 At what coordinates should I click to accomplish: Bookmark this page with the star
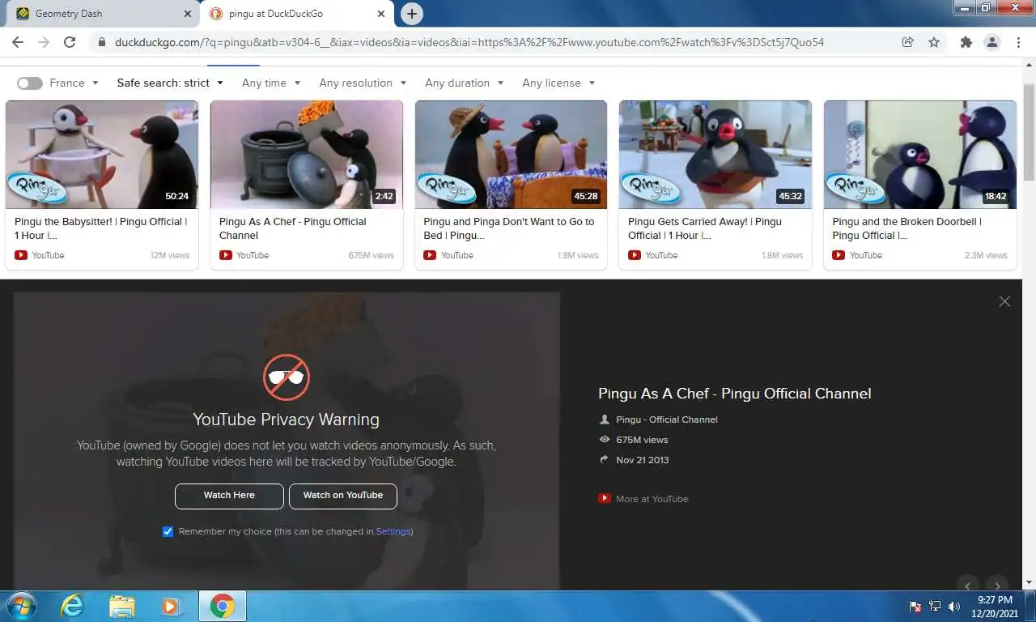[x=934, y=42]
